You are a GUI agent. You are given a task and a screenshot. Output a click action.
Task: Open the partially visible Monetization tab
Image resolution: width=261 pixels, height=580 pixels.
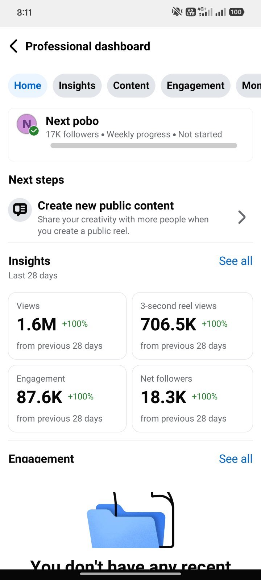tap(249, 86)
